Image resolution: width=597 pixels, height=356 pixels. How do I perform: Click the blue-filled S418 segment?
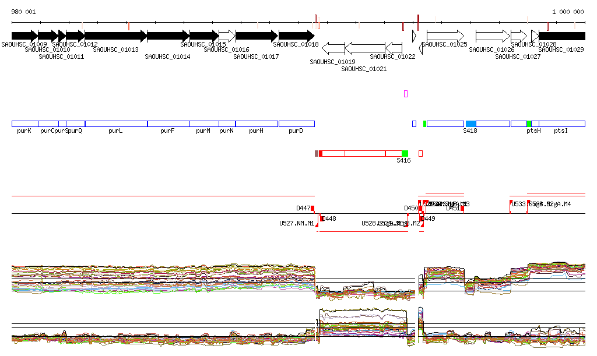click(471, 124)
